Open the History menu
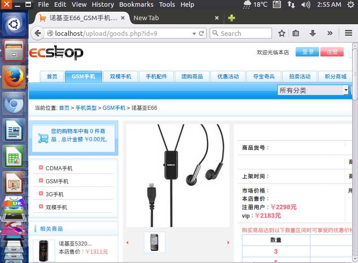The height and width of the screenshot is (263, 358). tap(103, 4)
